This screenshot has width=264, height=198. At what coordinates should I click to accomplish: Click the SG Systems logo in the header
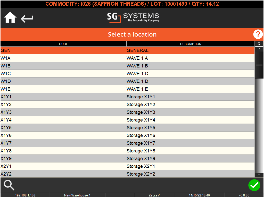pos(133,18)
